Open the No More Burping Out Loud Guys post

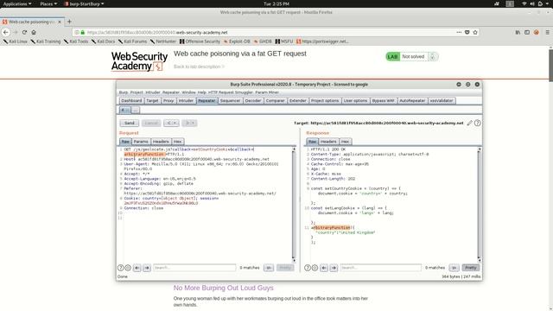pyautogui.click(x=223, y=288)
